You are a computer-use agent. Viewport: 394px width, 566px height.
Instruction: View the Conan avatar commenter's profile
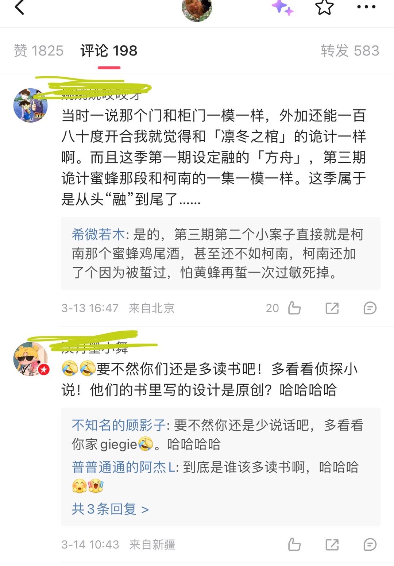tap(31, 105)
